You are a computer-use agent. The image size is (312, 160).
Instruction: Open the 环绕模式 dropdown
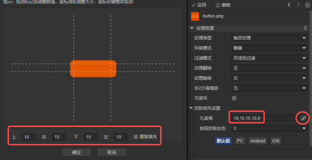[x=268, y=48]
